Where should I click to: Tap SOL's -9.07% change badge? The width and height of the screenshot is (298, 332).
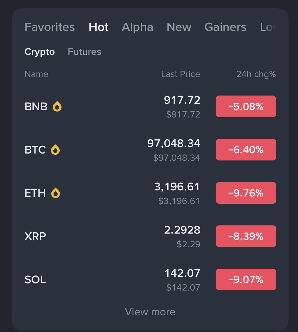click(246, 279)
